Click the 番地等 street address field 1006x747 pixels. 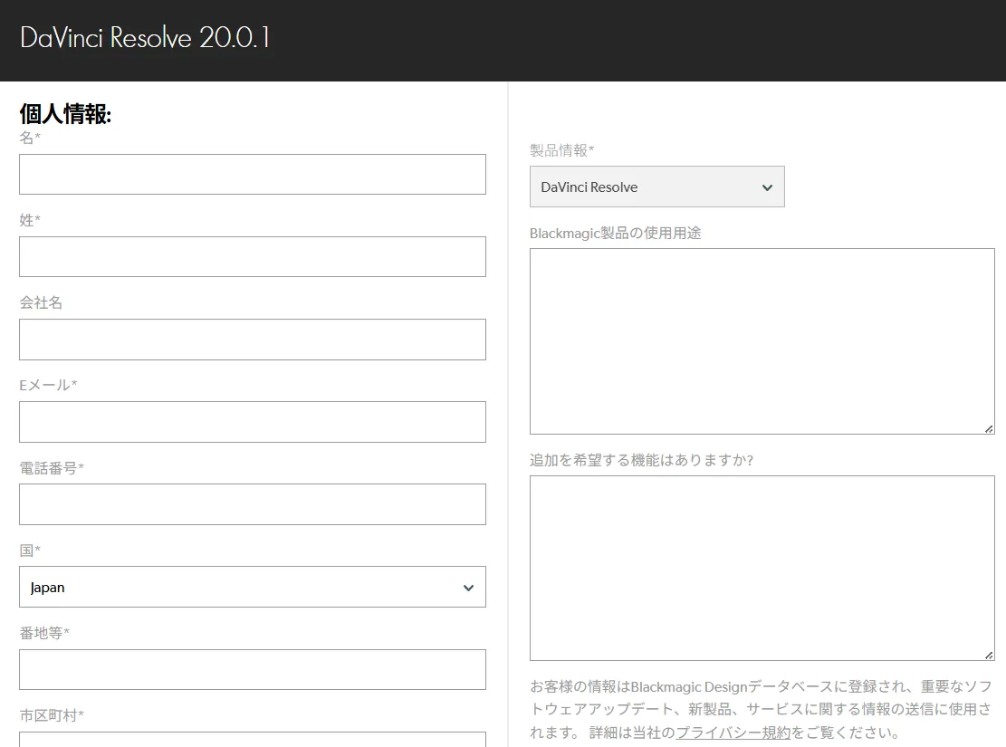252,669
